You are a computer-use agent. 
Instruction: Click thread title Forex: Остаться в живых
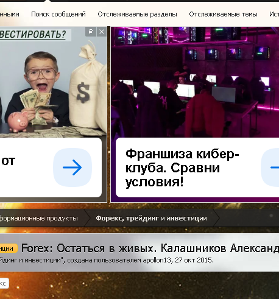pos(150,248)
